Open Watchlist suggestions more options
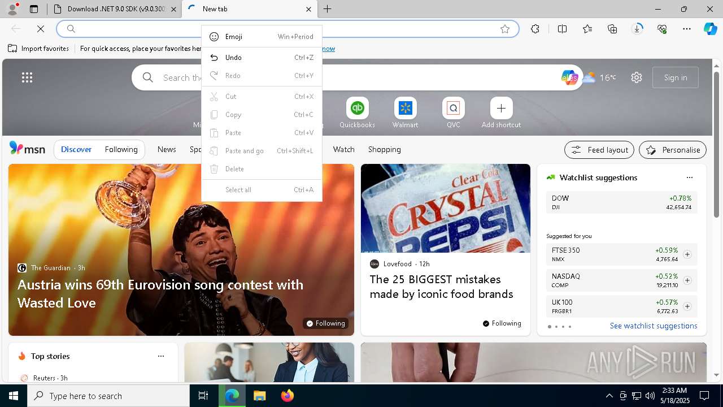 pos(689,177)
